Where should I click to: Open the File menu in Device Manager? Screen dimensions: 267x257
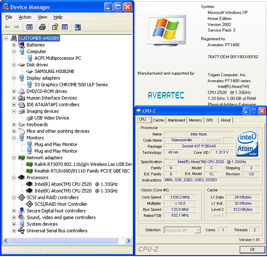pos(9,17)
